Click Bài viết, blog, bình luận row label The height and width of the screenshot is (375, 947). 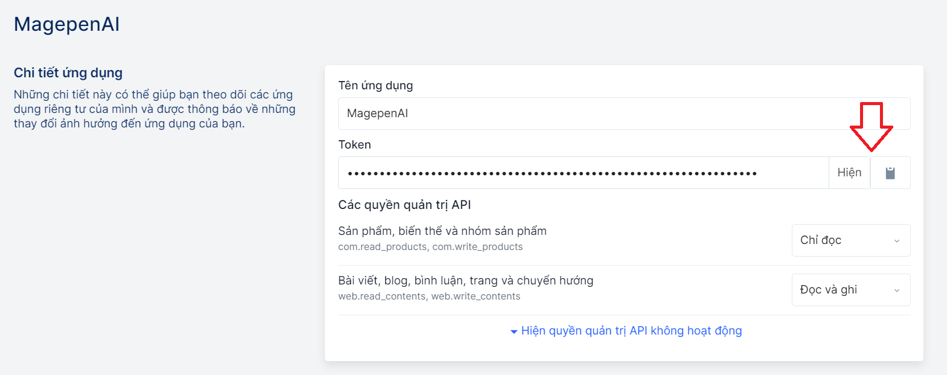(466, 281)
